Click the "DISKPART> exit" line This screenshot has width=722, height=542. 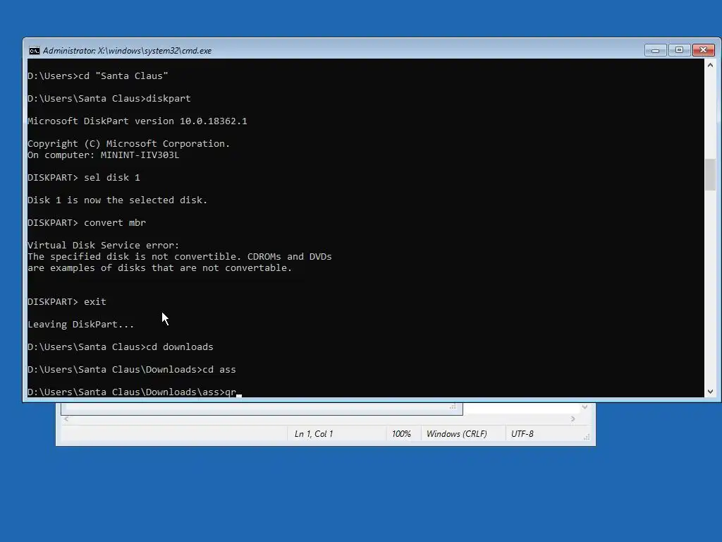(67, 301)
